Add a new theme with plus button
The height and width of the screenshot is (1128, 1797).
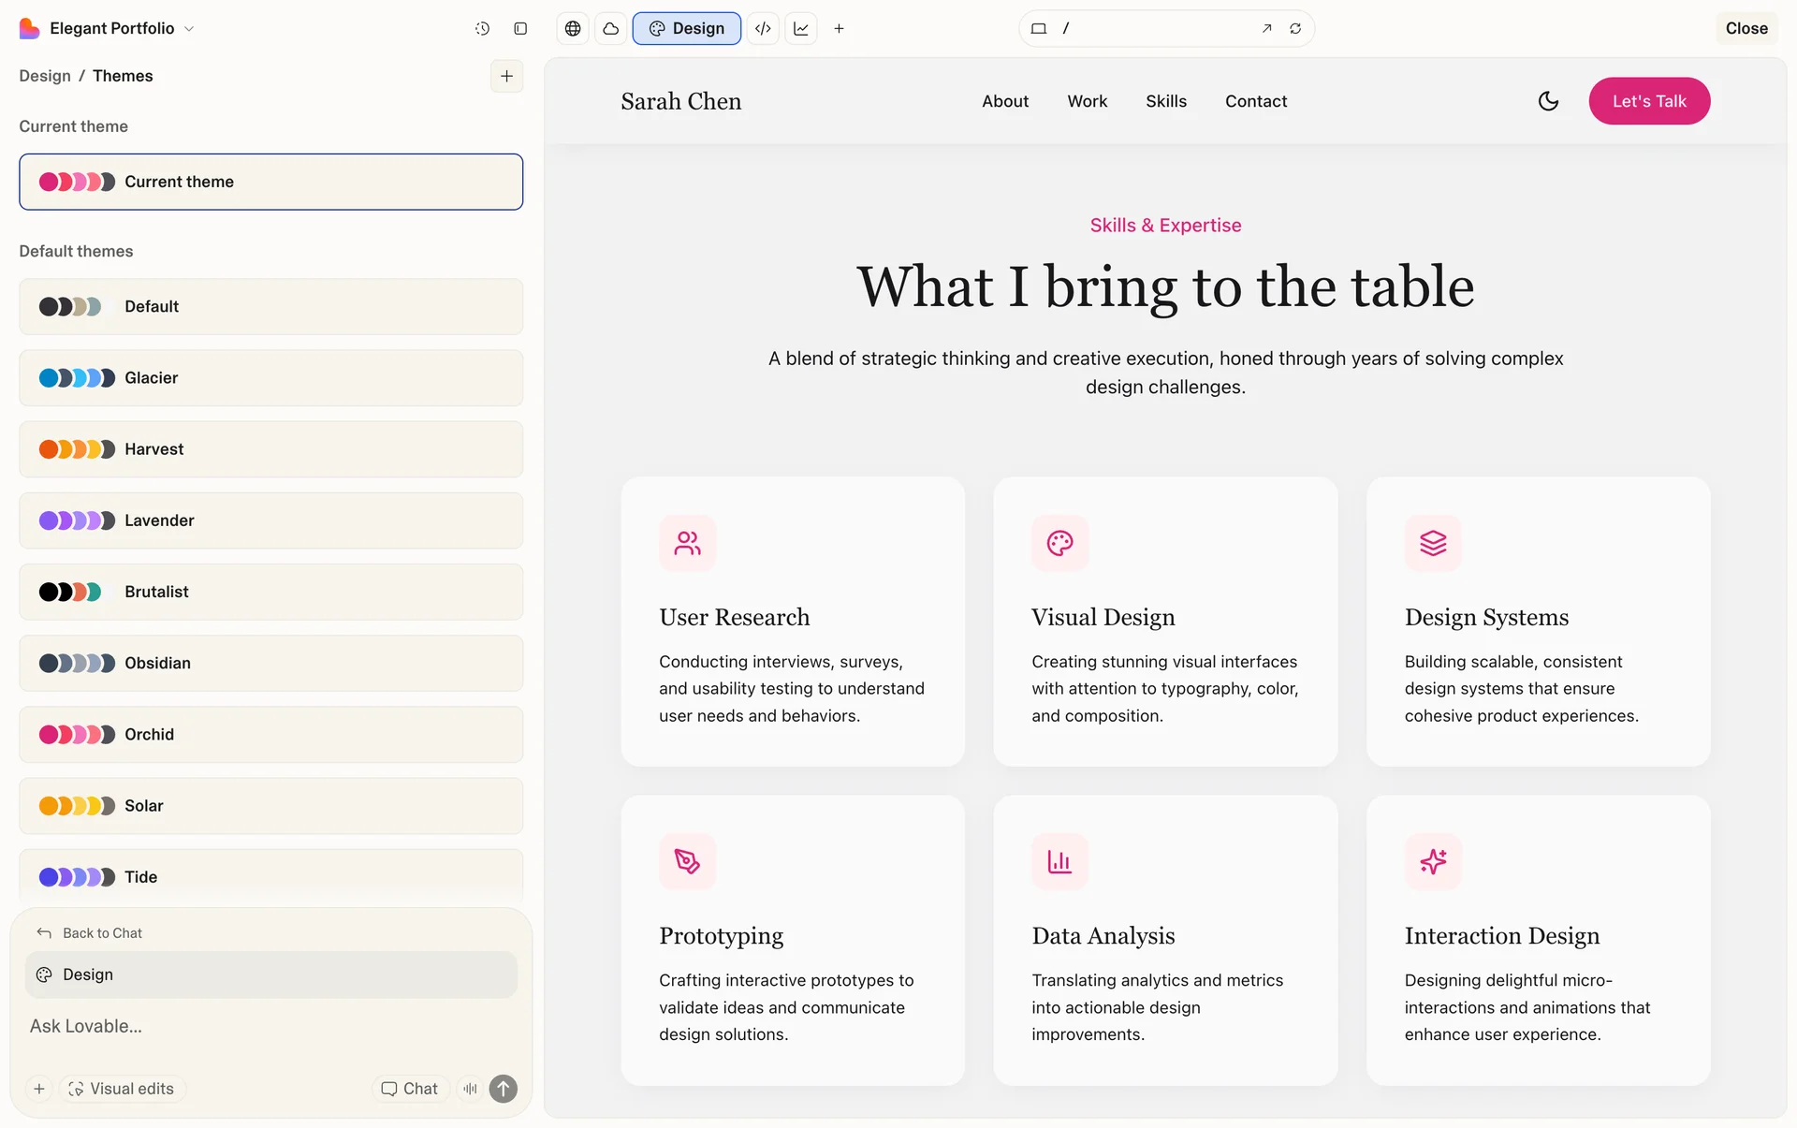[506, 76]
